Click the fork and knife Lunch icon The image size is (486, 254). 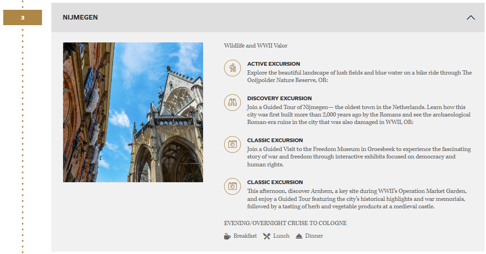pos(267,236)
